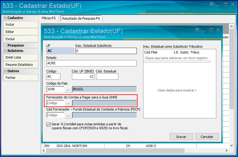
Task: Click the GNRE supplier Código field
Action: (x=55, y=103)
